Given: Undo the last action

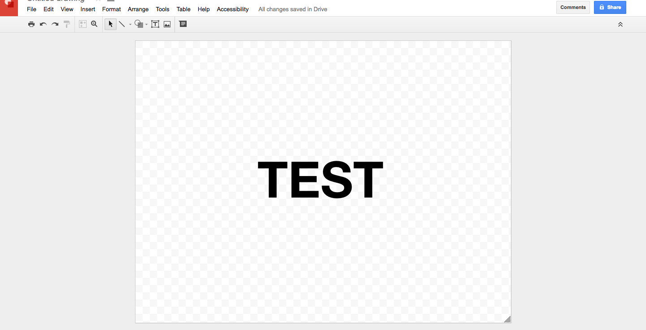Looking at the screenshot, I should [x=43, y=24].
